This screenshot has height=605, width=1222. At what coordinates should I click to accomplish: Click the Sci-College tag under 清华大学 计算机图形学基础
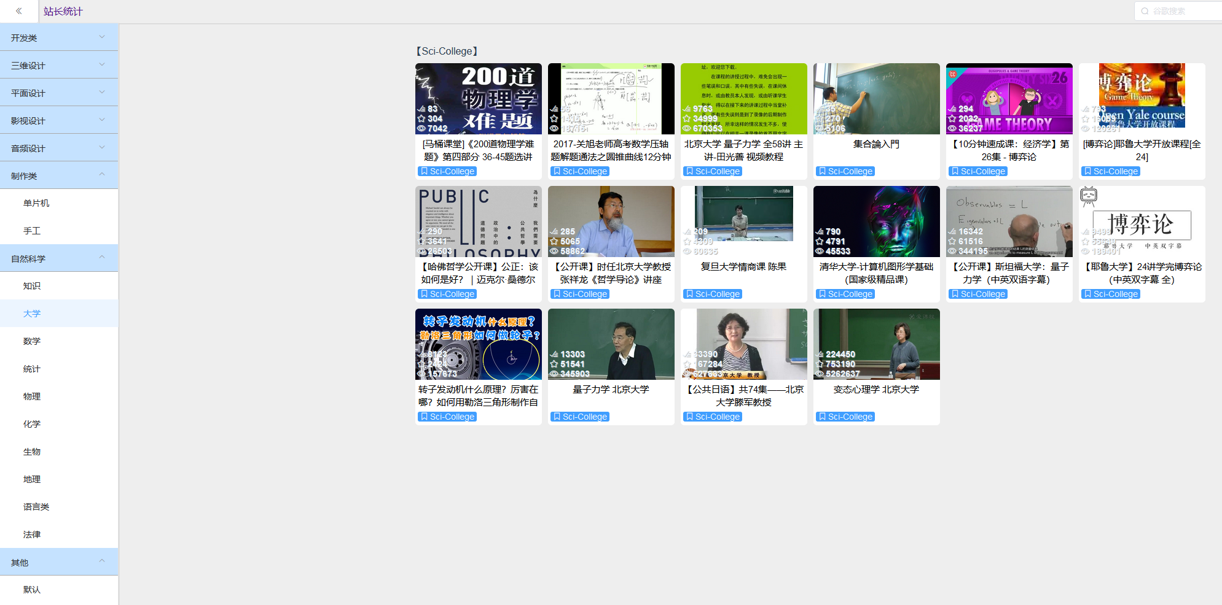pos(845,294)
